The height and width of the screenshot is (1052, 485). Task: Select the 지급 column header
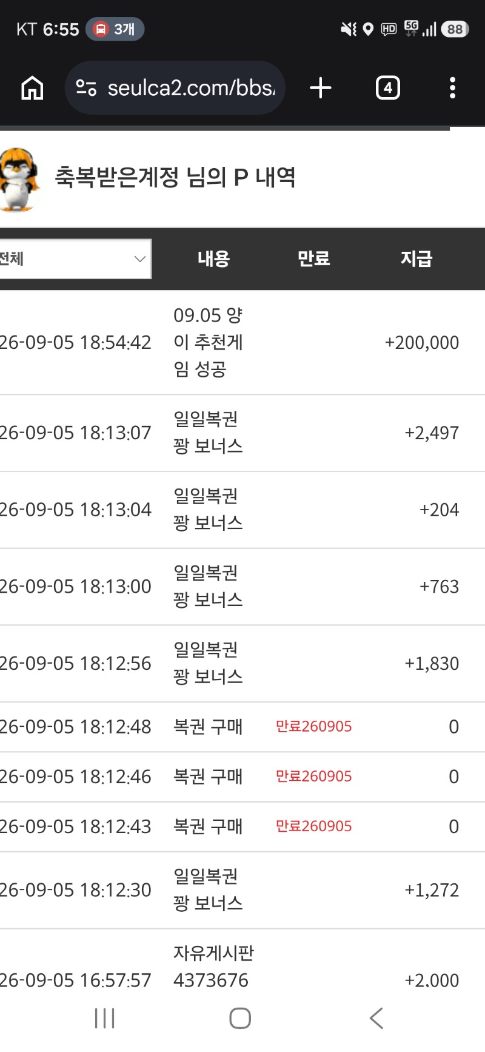tap(416, 259)
